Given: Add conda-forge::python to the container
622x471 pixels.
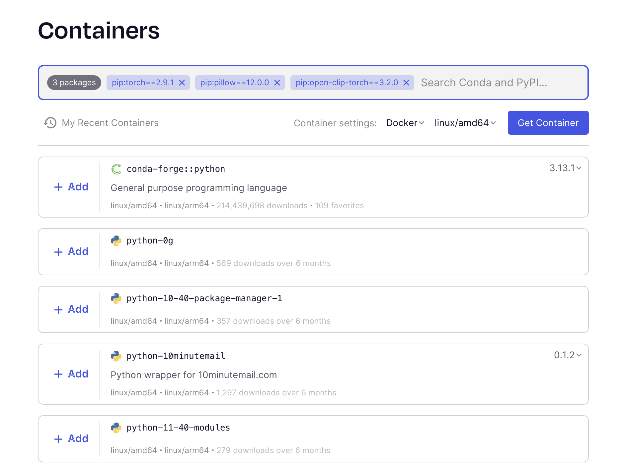Looking at the screenshot, I should click(71, 187).
